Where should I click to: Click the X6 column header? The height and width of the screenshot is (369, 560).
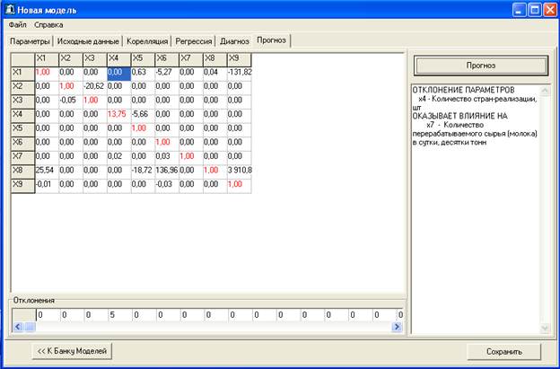click(167, 59)
